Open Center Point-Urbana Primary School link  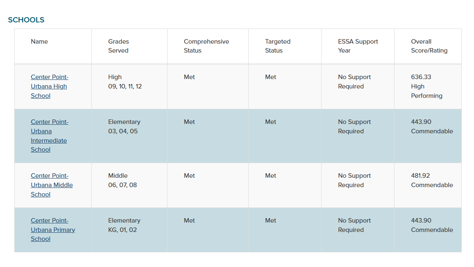53,230
